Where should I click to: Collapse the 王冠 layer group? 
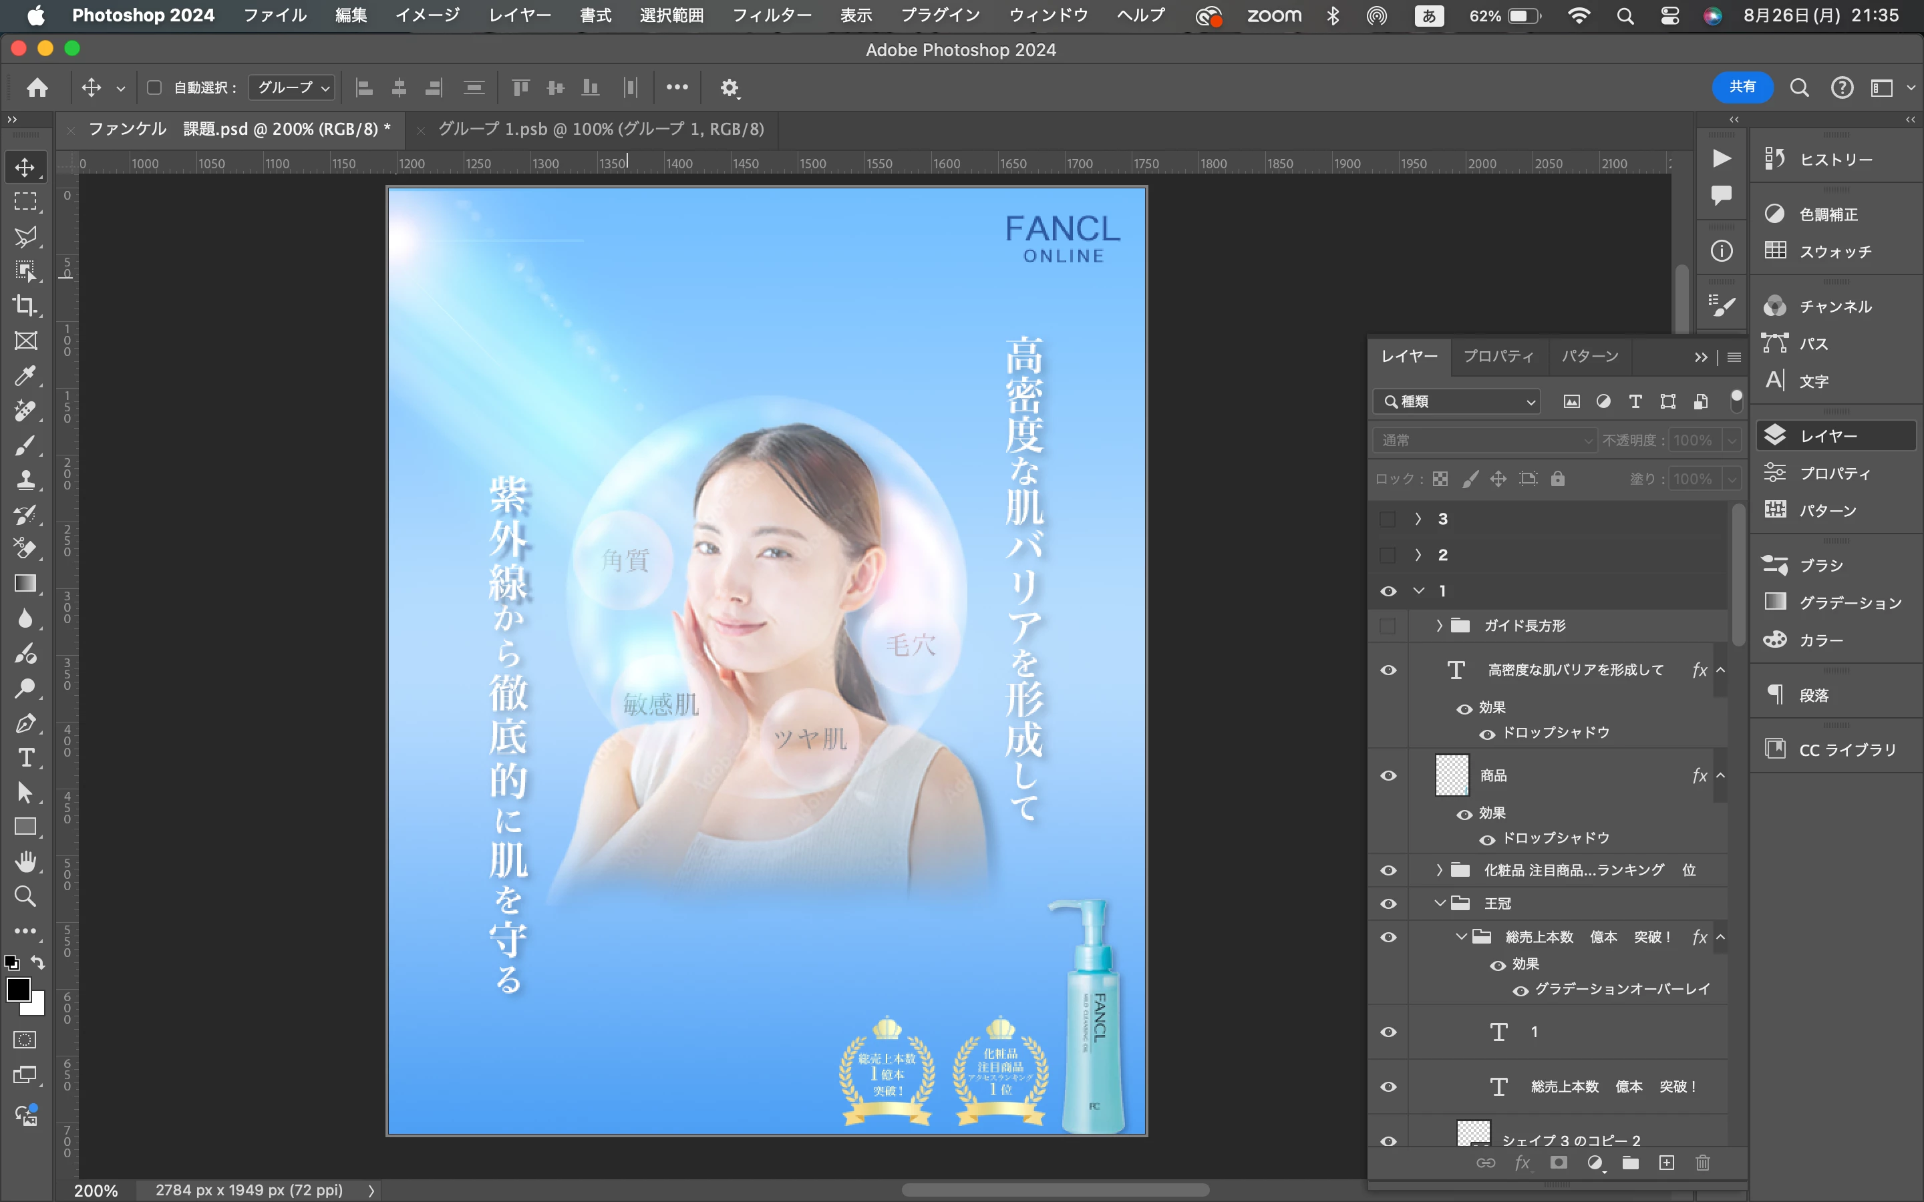pos(1439,903)
